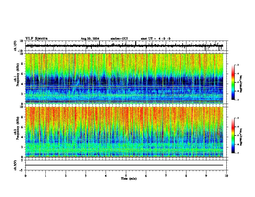Select the date label "Aug.20, 2024"
Screen dimensions: 255x197
coord(90,39)
